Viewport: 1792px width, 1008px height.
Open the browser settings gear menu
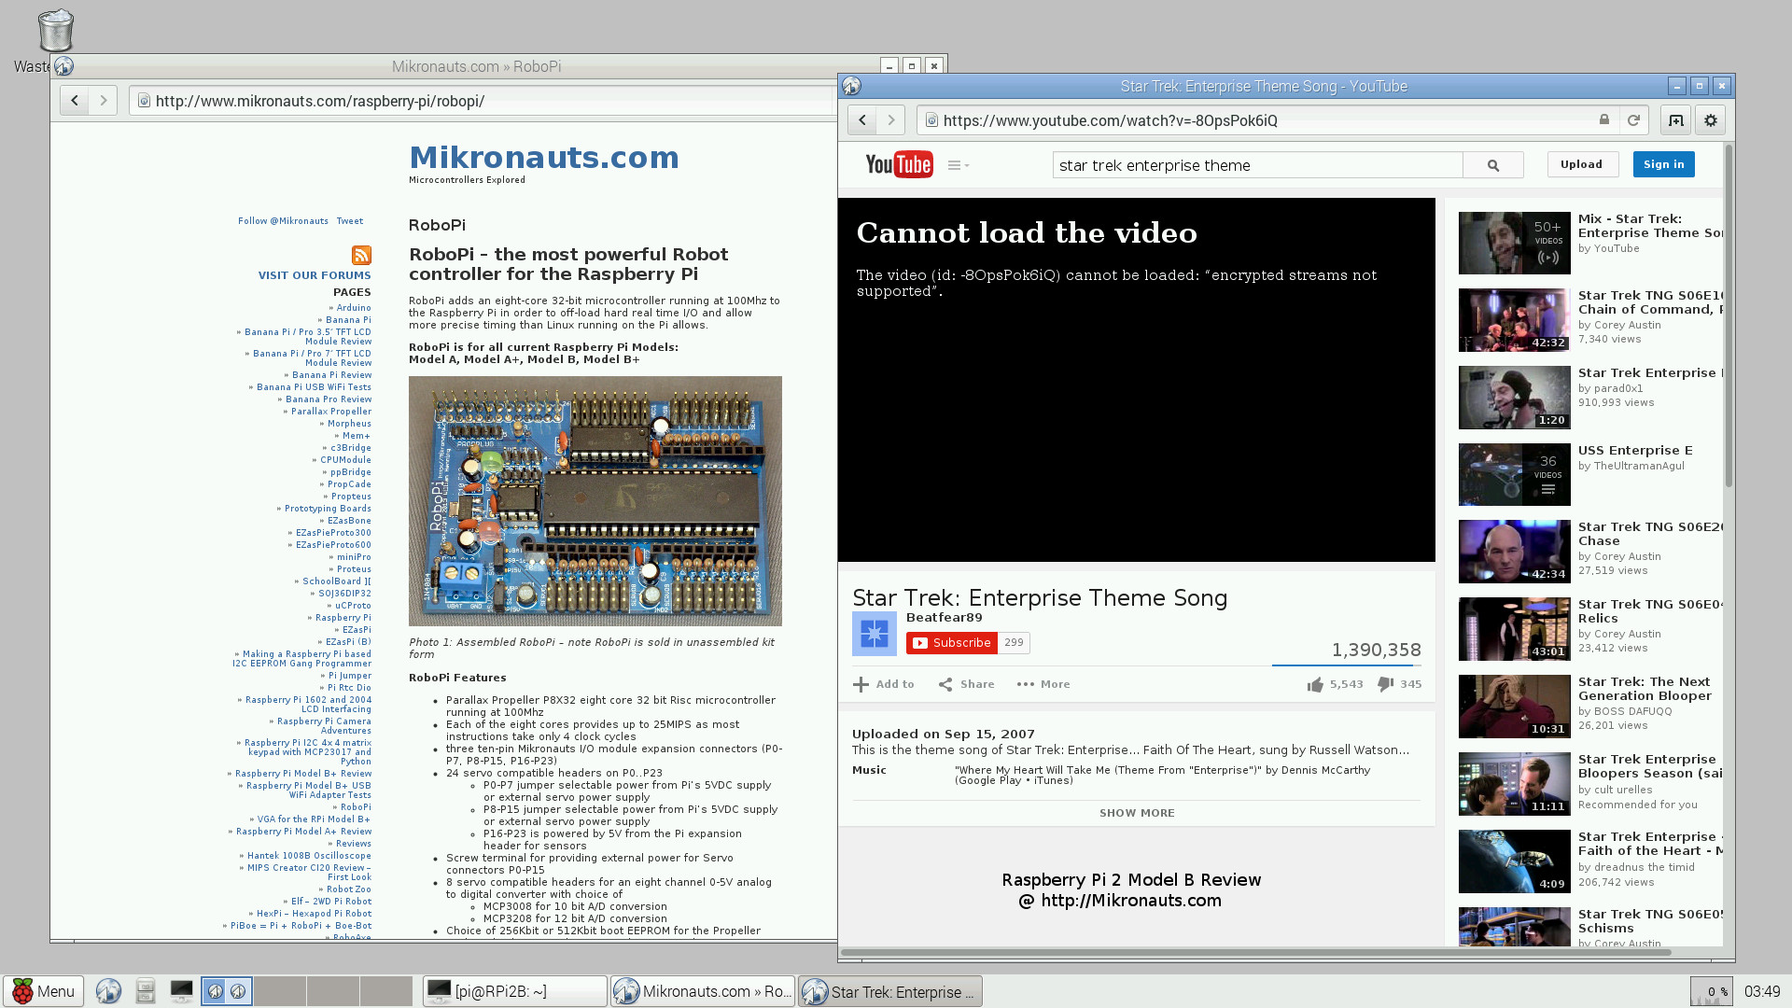coord(1711,120)
